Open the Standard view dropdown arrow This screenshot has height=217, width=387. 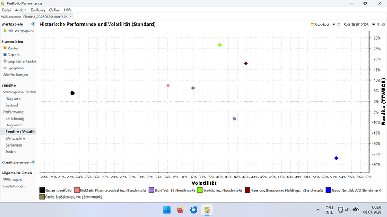[x=334, y=25]
